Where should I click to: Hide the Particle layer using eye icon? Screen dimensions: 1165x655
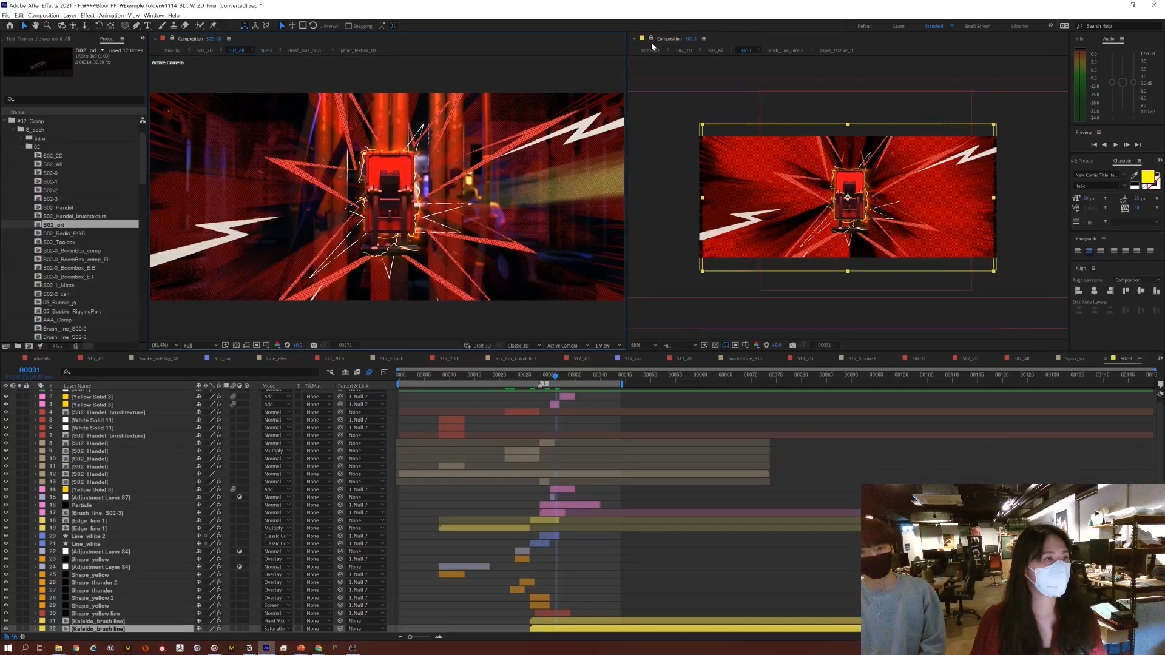(6, 505)
